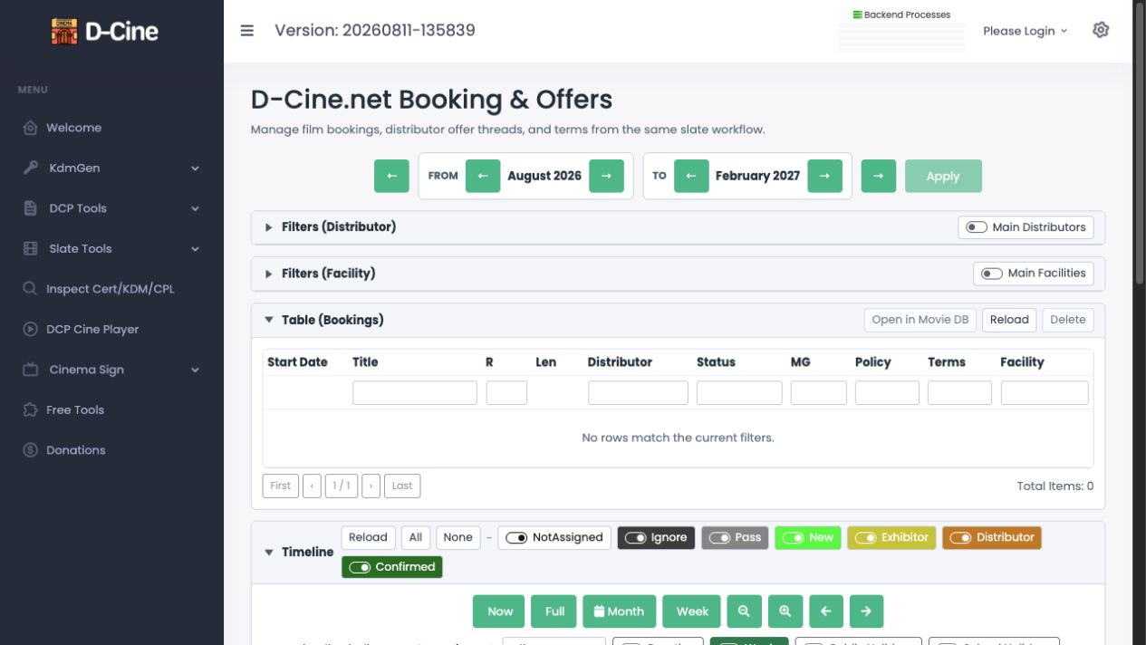
Task: Zoom in the timeline
Action: click(785, 611)
